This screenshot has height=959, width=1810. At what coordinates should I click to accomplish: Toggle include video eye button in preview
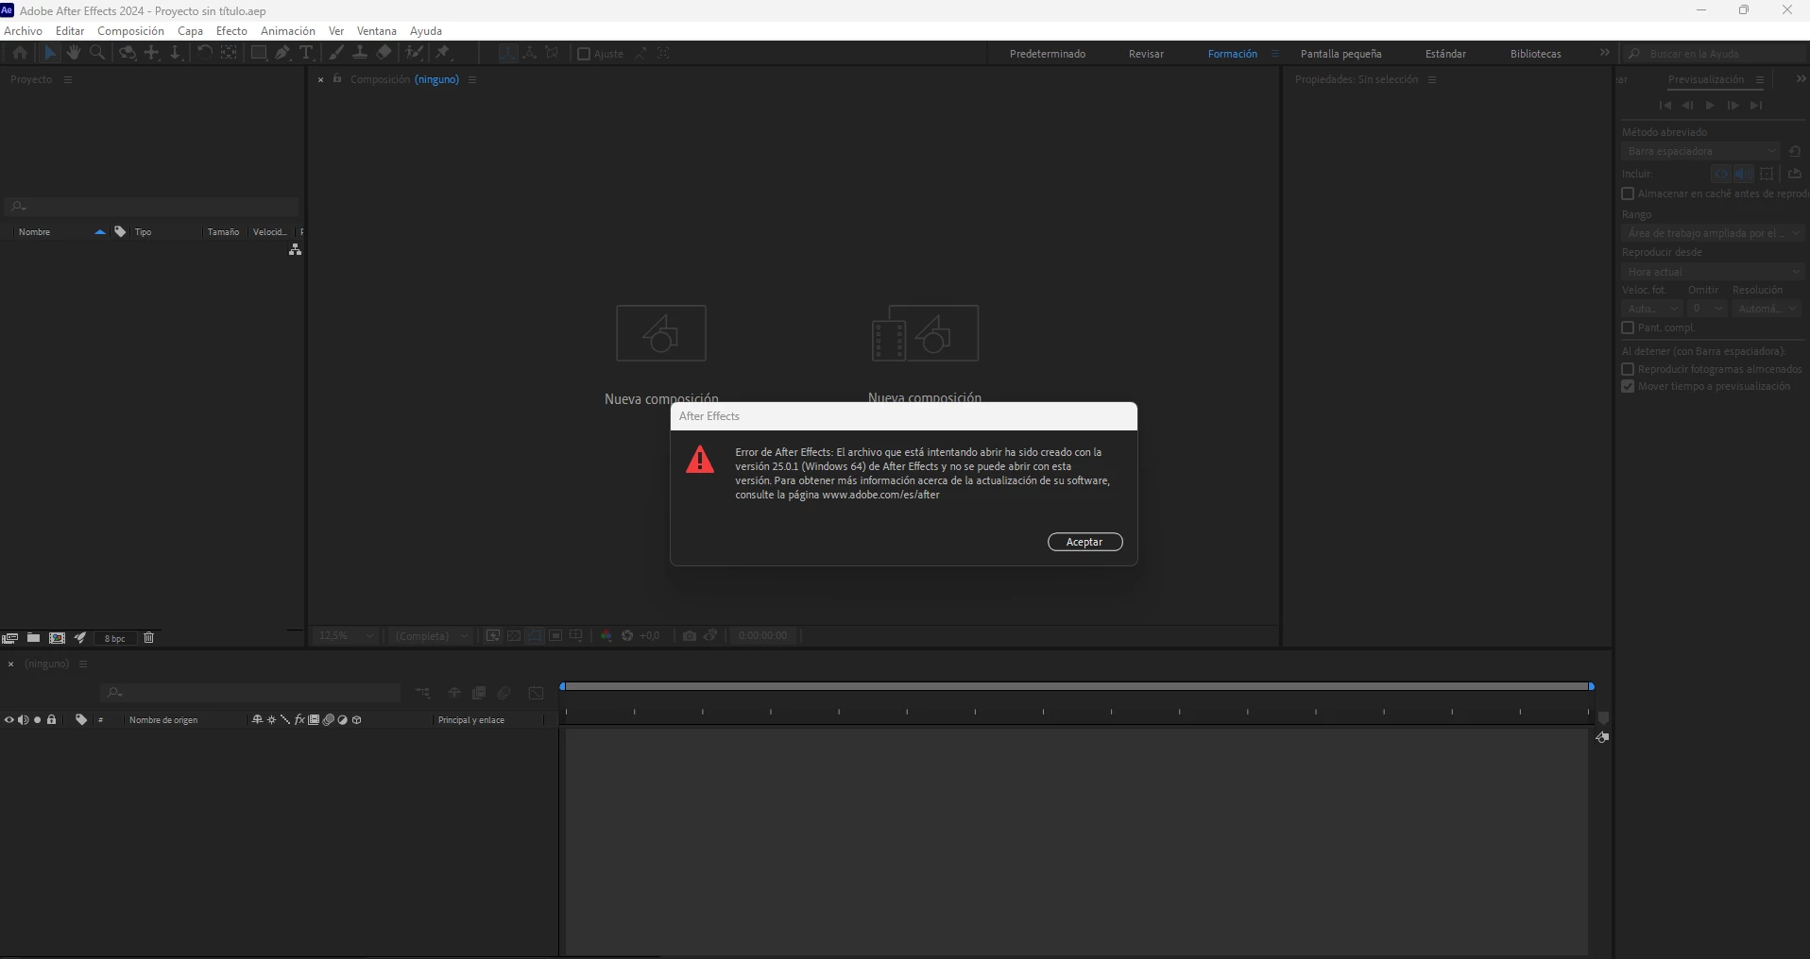pyautogui.click(x=1721, y=174)
